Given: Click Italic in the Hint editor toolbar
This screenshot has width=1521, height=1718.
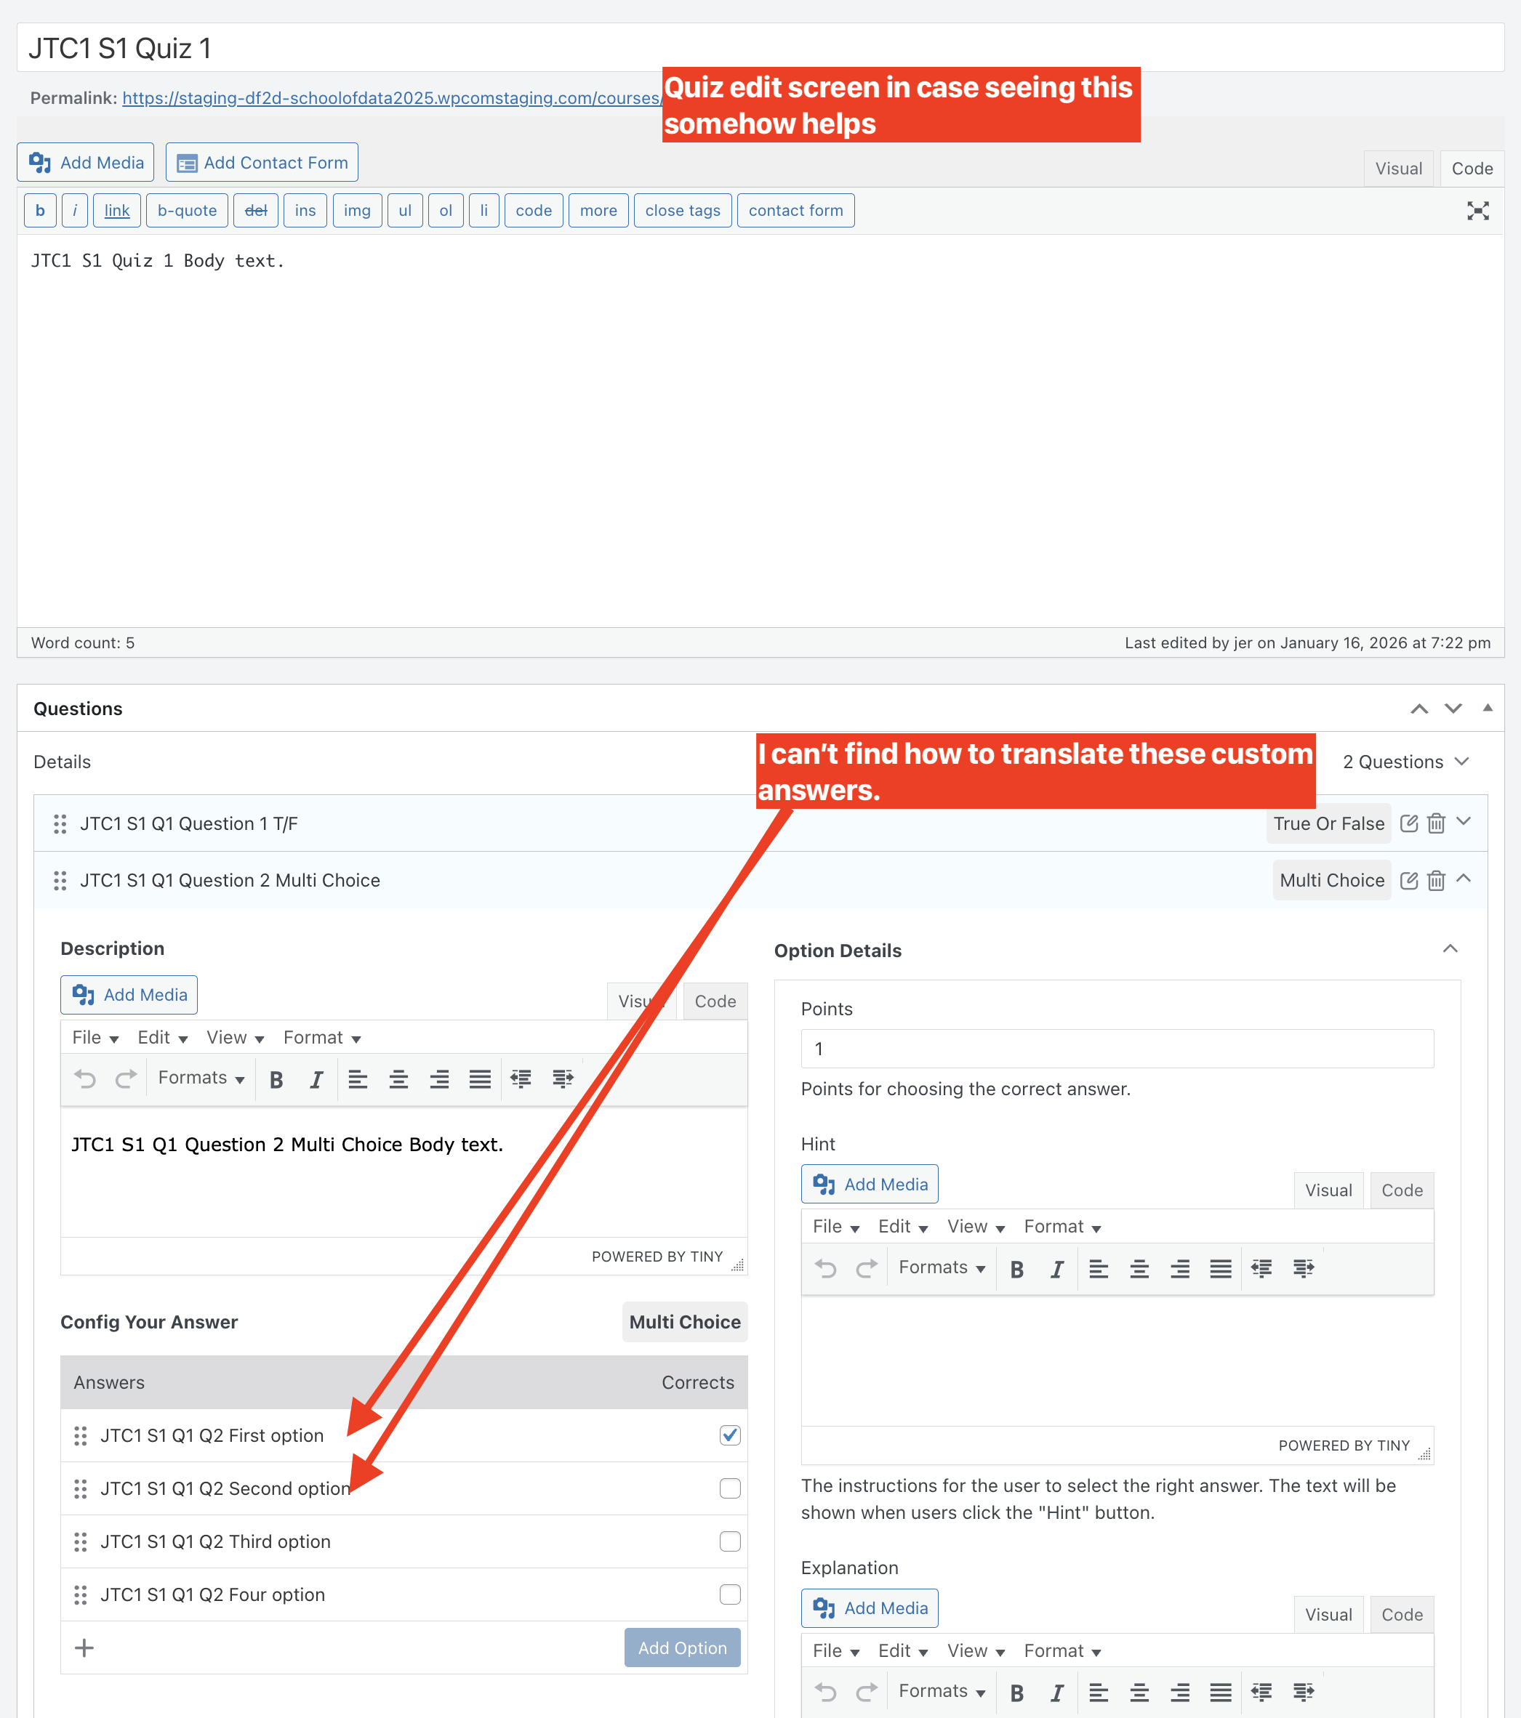Looking at the screenshot, I should coord(1057,1268).
